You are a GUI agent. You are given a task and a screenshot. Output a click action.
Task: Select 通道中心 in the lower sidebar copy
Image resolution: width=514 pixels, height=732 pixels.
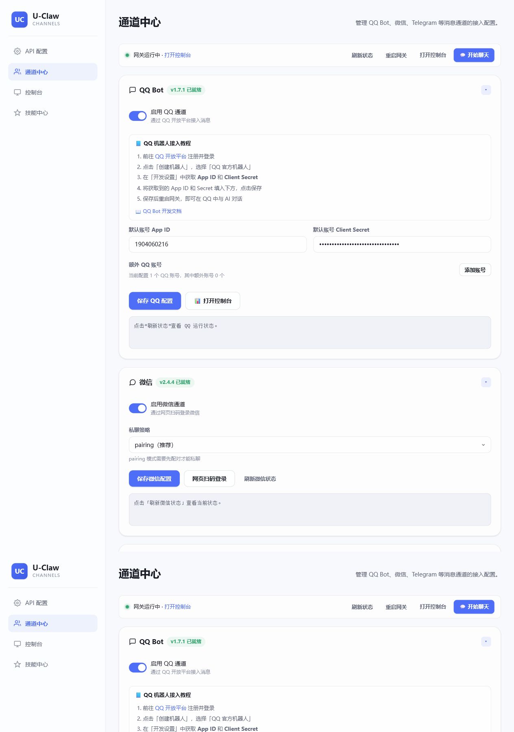53,623
